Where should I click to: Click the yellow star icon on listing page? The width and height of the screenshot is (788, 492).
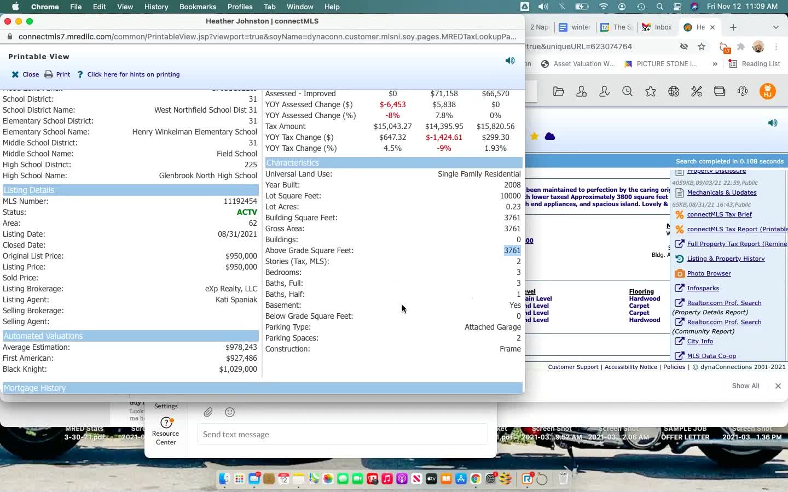coord(534,136)
